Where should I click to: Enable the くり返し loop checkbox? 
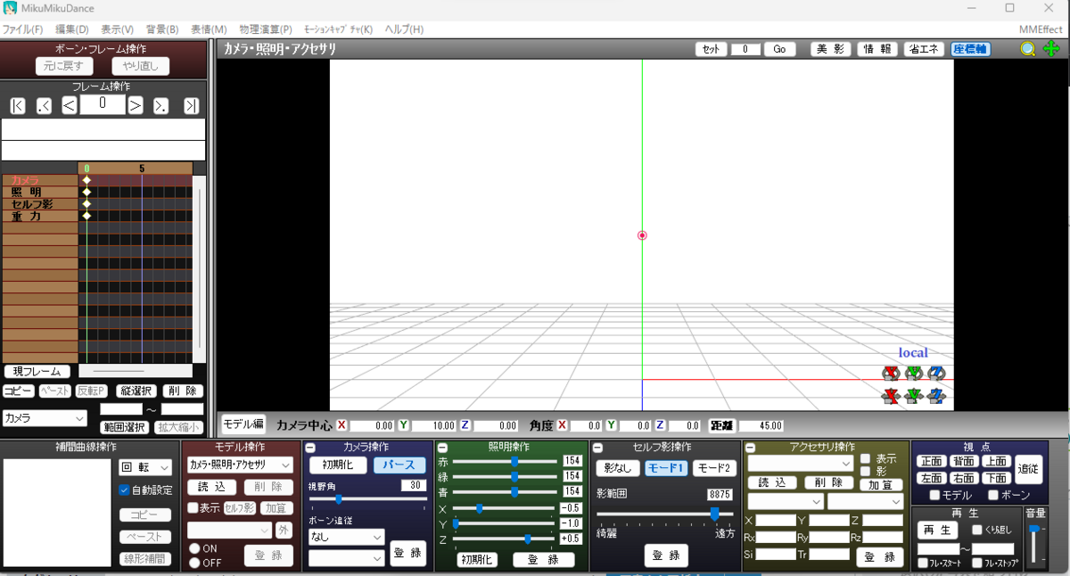coord(977,530)
